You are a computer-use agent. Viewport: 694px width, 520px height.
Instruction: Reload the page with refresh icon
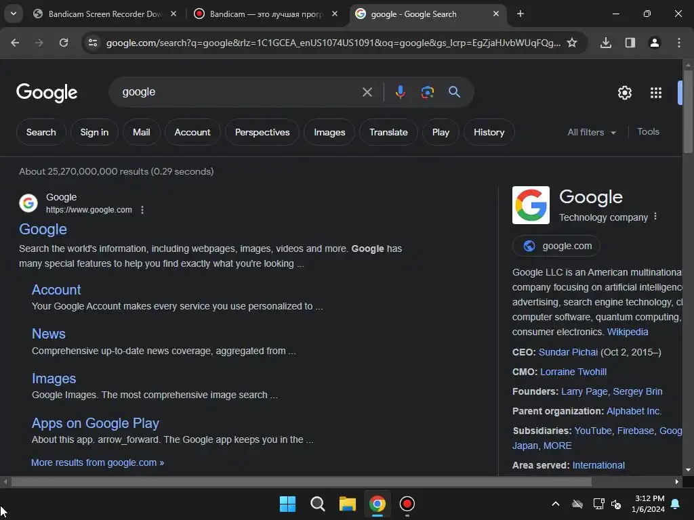[64, 43]
